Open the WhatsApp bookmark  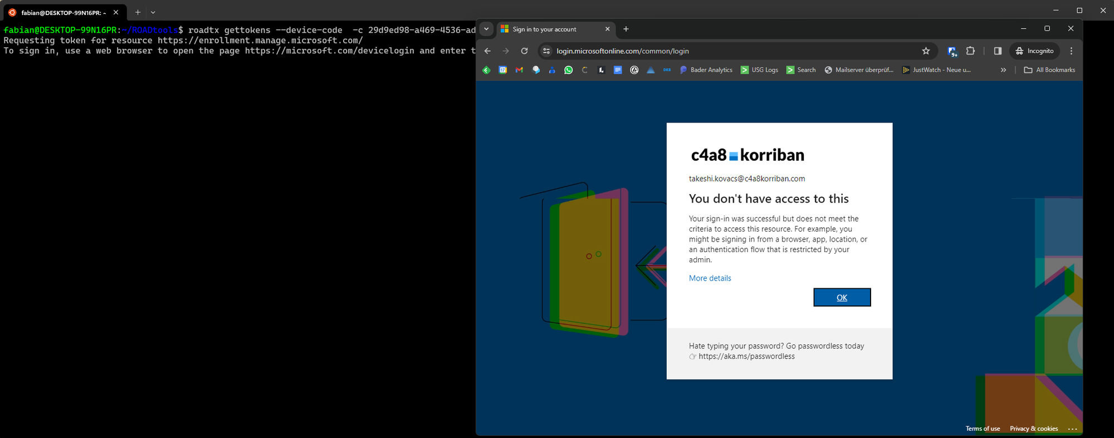568,70
